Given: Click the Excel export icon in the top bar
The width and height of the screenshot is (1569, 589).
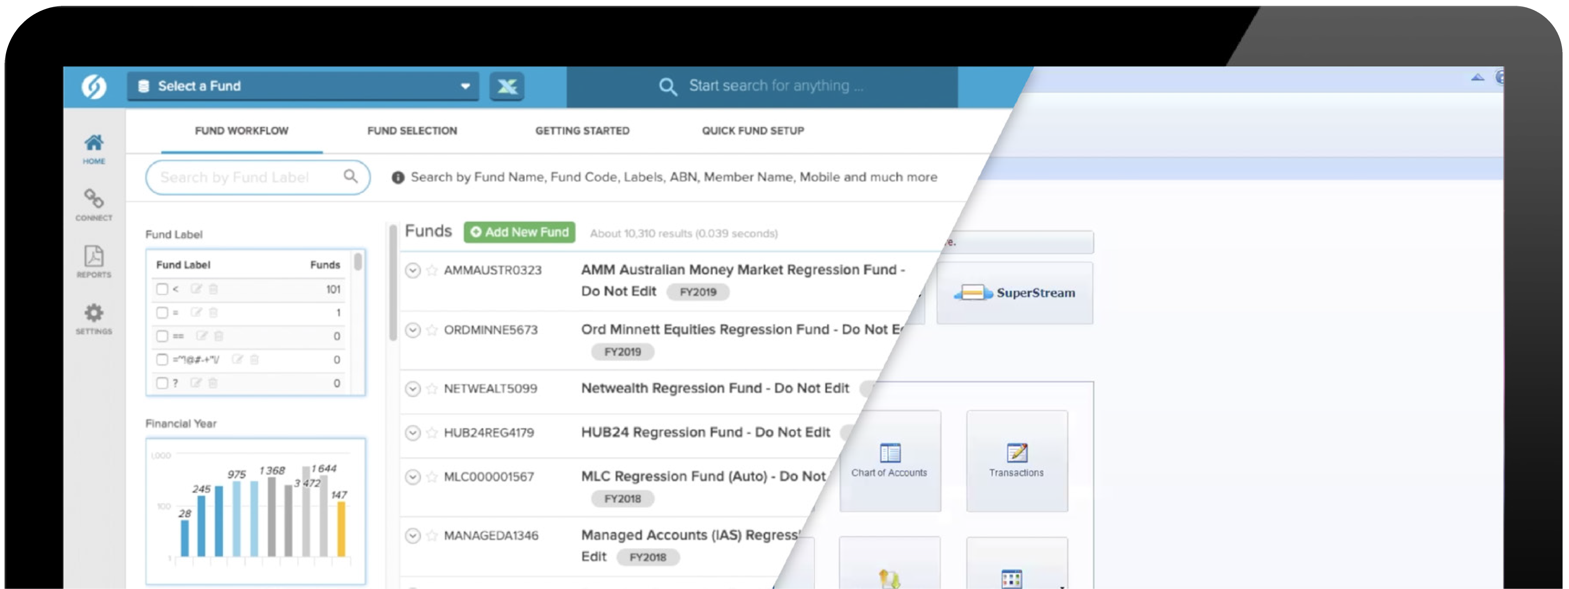Looking at the screenshot, I should 508,86.
